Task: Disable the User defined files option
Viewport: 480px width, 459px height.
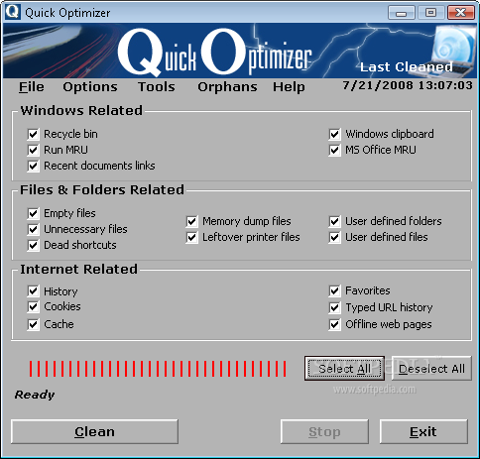Action: pos(334,237)
